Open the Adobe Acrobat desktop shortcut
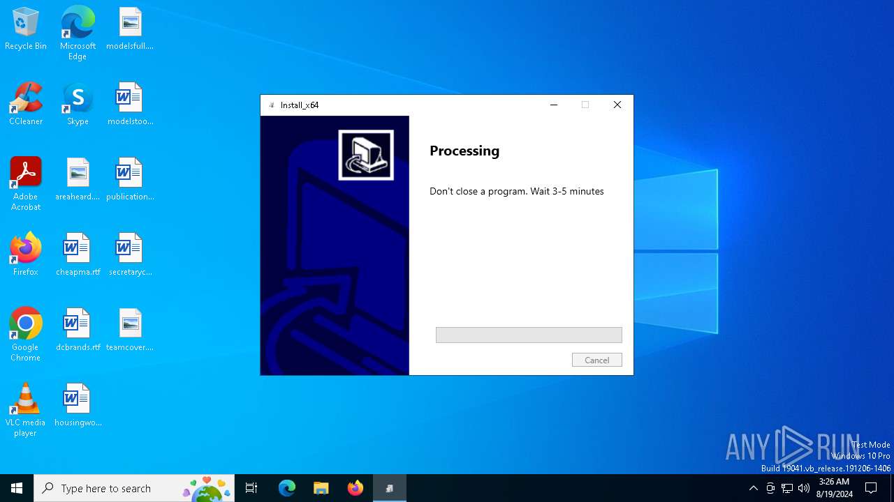The height and width of the screenshot is (502, 894). click(x=26, y=184)
